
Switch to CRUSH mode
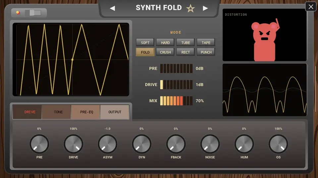(x=165, y=52)
